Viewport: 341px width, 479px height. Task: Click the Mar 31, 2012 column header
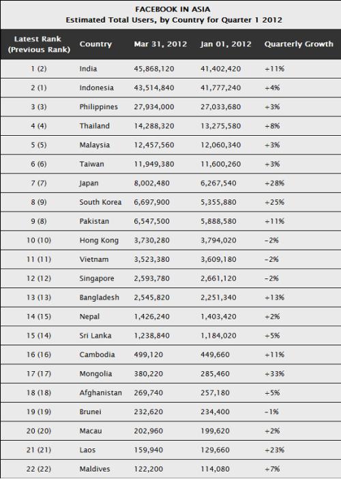[x=160, y=44]
